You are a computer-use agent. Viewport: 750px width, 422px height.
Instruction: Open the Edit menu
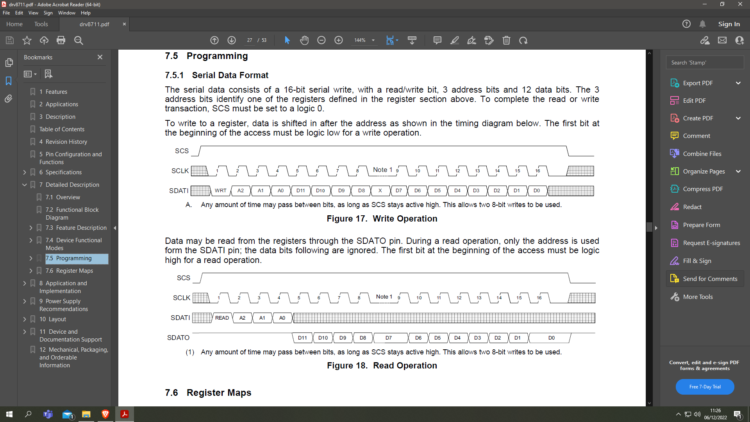coord(19,13)
